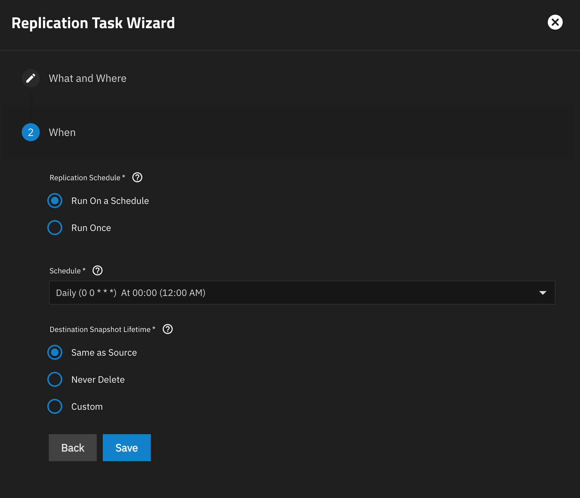
Task: Select Custom snapshot lifetime
Action: [55, 406]
